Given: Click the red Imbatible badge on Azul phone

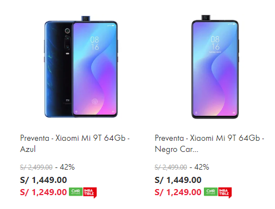Looking at the screenshot, I should pos(90,192).
